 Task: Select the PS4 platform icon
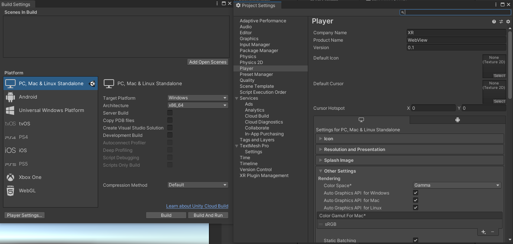coord(10,137)
